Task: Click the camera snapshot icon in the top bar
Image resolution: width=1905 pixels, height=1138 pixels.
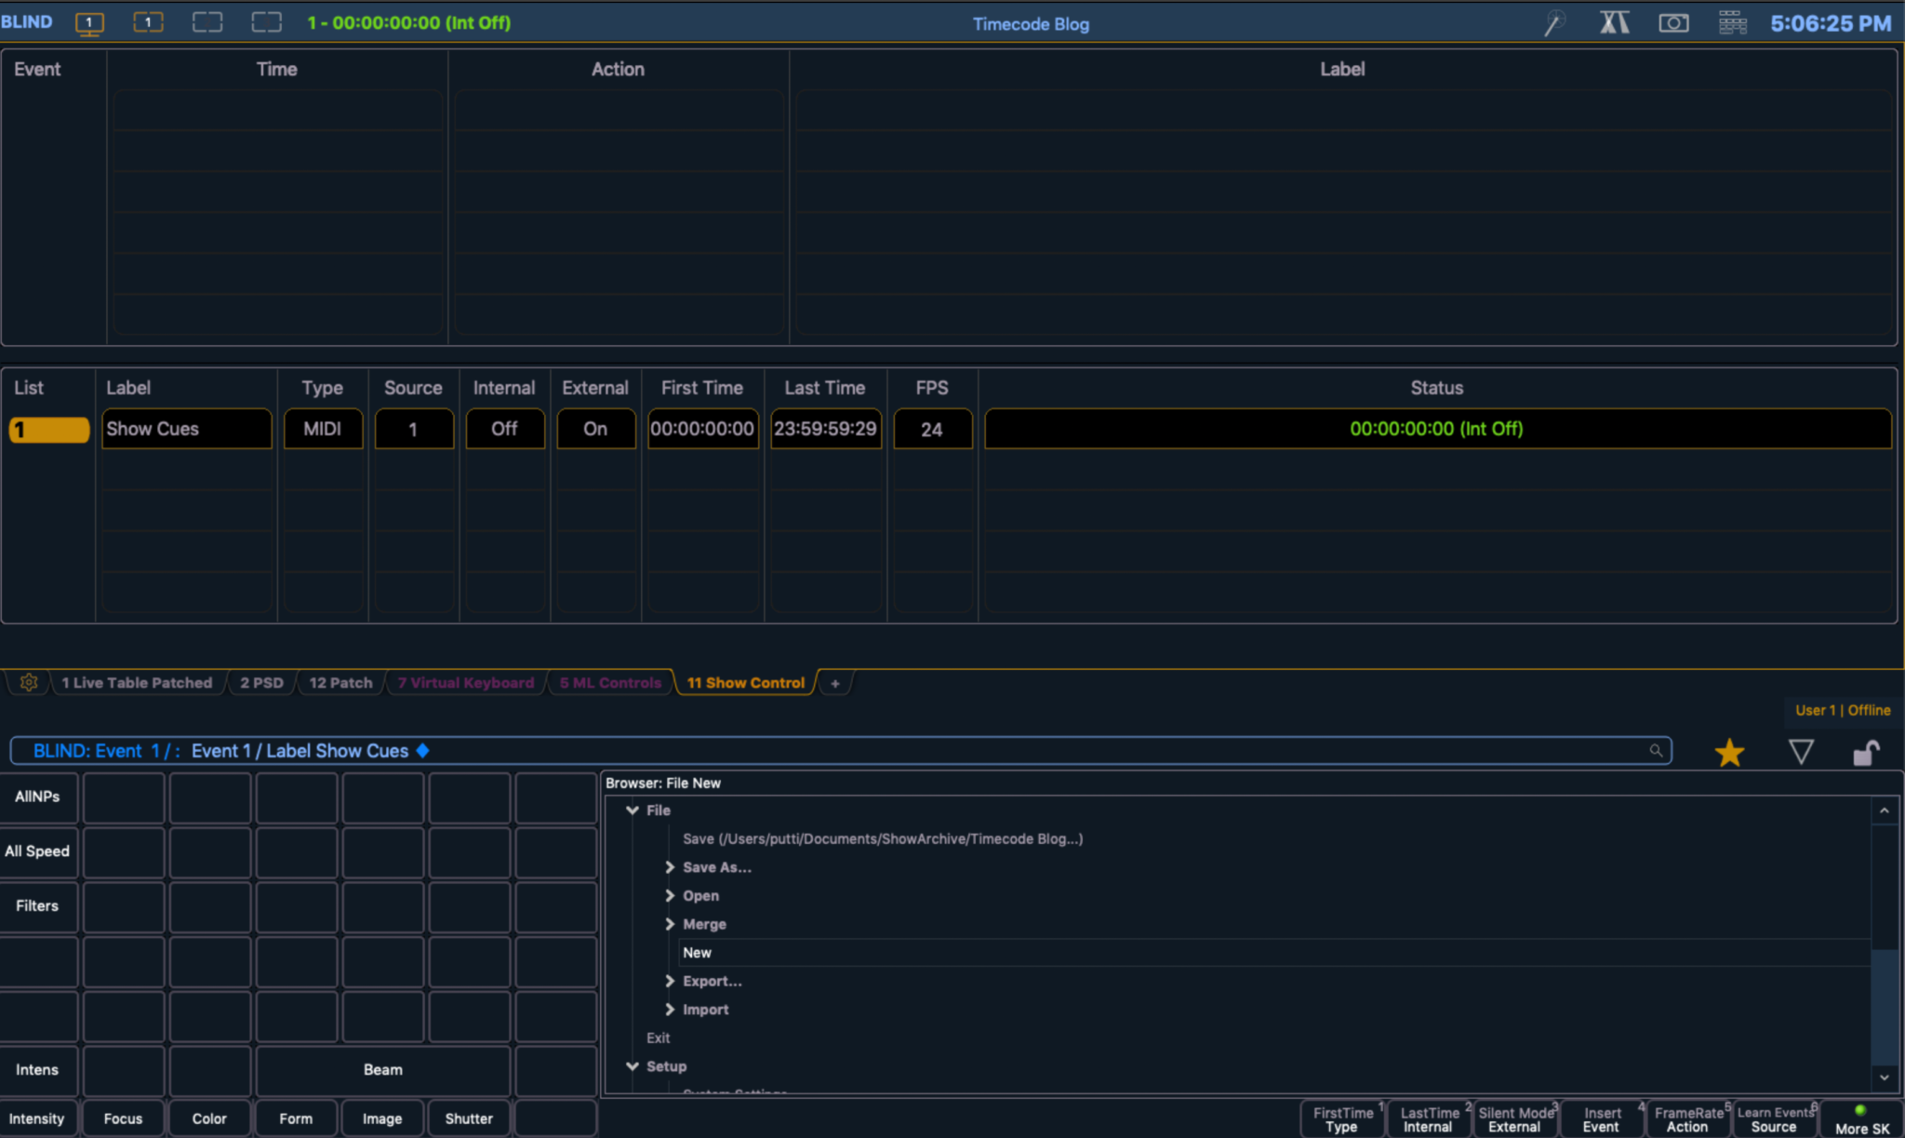Action: coord(1674,22)
